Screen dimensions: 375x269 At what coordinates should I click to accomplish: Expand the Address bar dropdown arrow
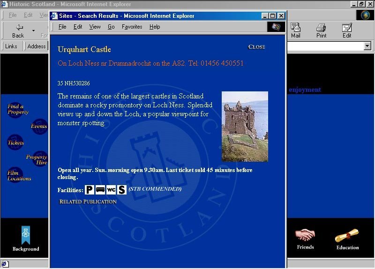coord(367,46)
